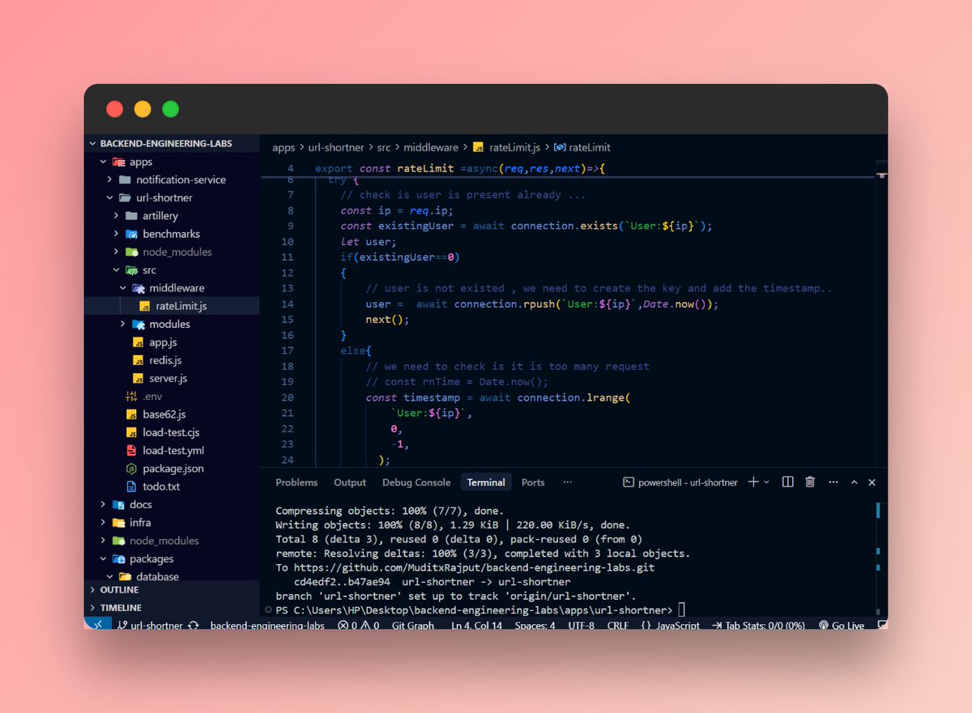Click Go Live in status bar
This screenshot has height=713, width=972.
point(842,625)
